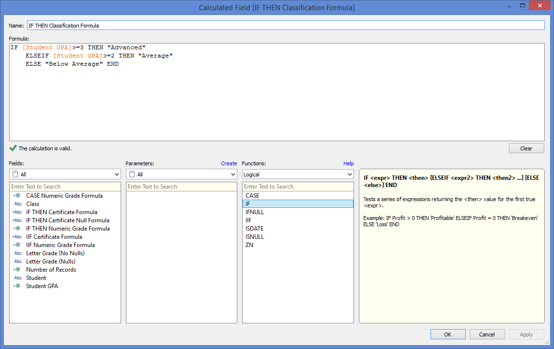Click the Functions search box

298,187
